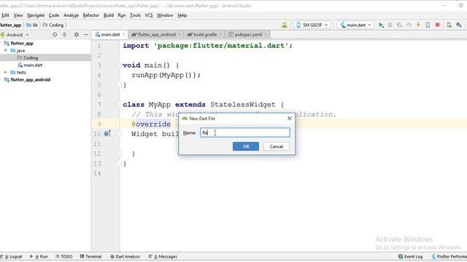Open the SM G925F device selector dropdown
Viewport: 467px width, 262px height.
(312, 25)
